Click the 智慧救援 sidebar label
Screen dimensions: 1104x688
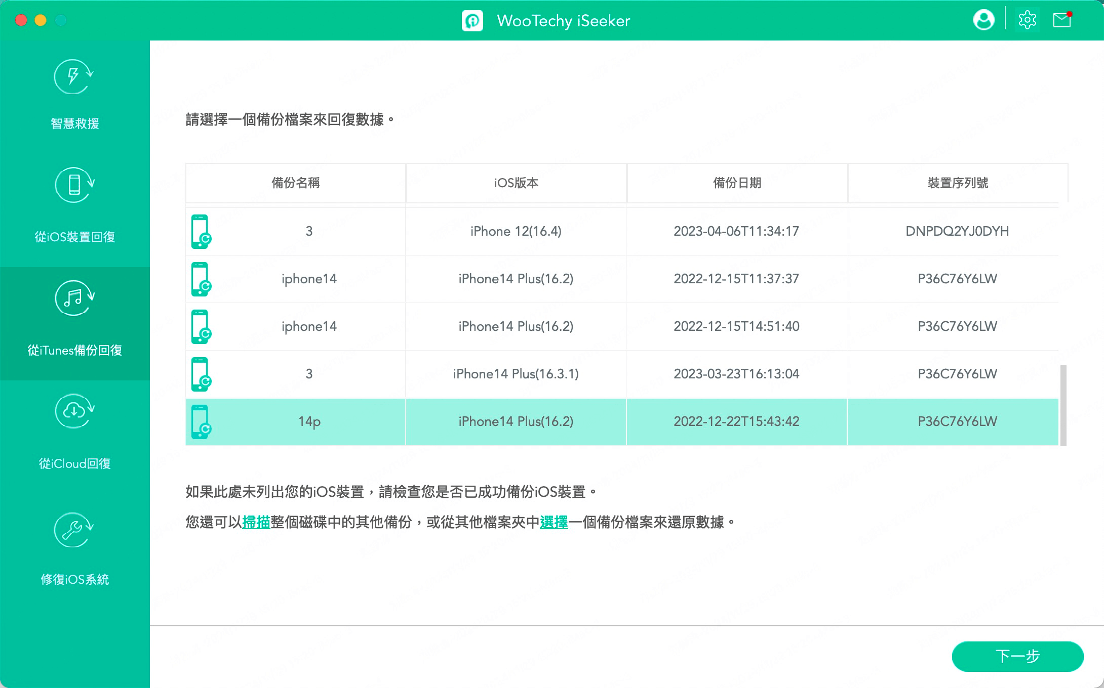[x=74, y=123]
